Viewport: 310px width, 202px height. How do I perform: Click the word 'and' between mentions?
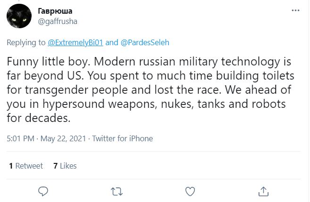(x=112, y=42)
